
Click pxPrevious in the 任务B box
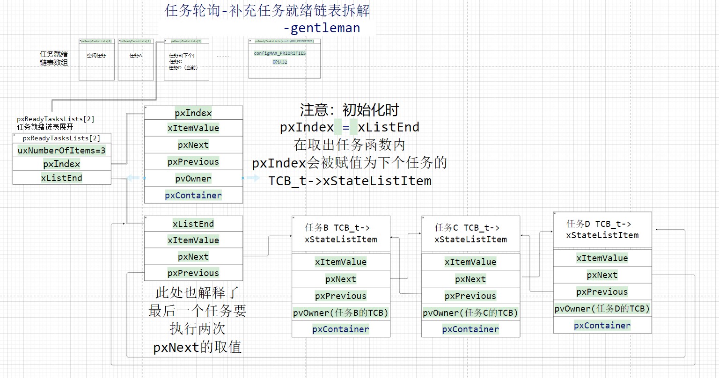[x=341, y=296]
